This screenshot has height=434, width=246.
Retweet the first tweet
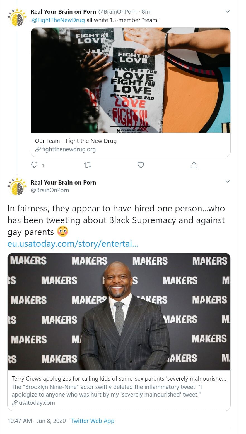(88, 165)
